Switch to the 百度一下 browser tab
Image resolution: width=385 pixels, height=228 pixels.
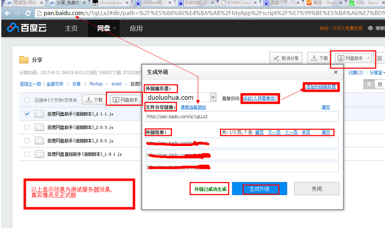click(x=281, y=3)
